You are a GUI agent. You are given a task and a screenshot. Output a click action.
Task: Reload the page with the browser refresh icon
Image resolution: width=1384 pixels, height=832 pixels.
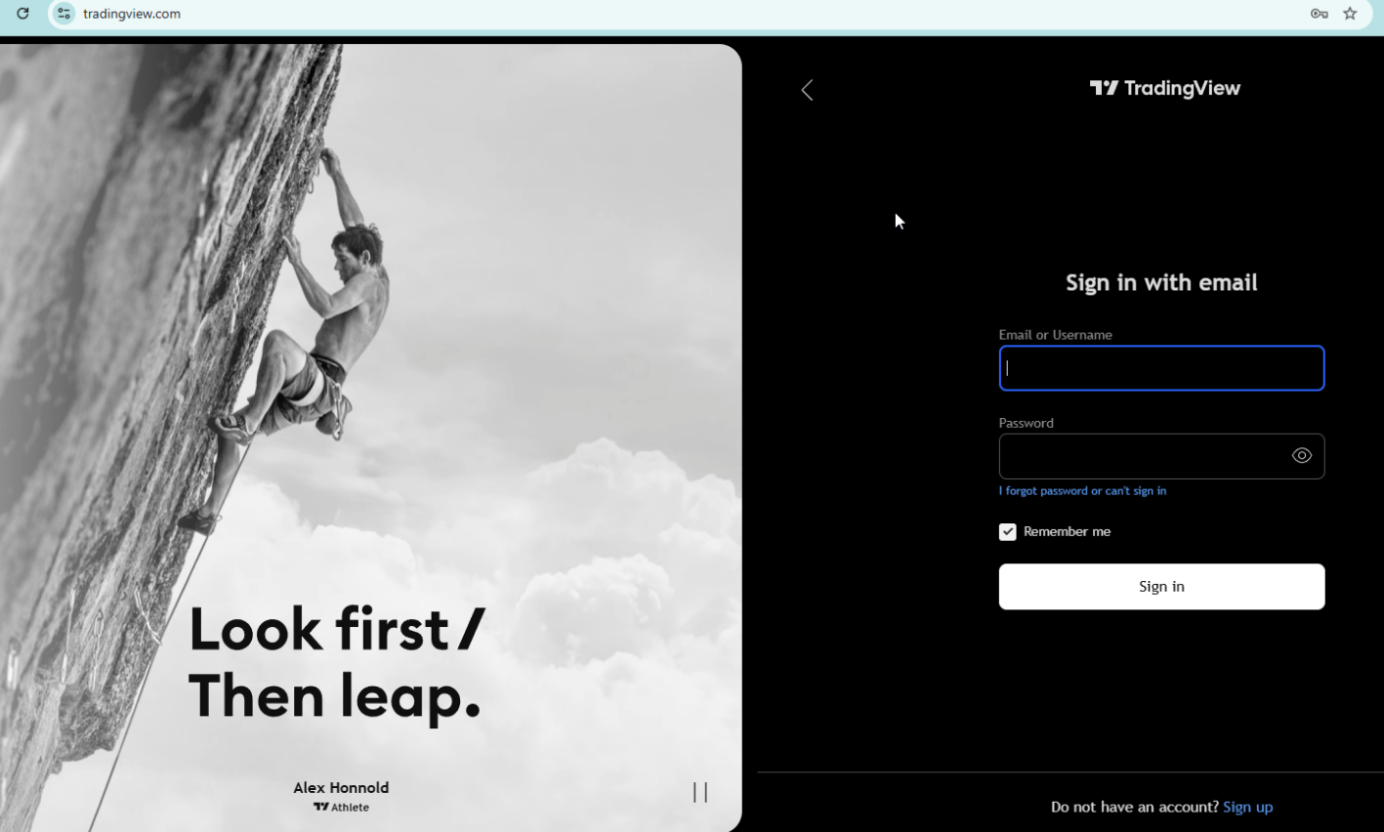(22, 14)
